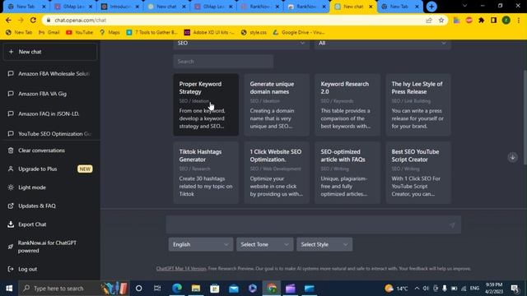Expand the SEO topic dropdown
Viewport: 527px width, 296px height.
pos(241,44)
